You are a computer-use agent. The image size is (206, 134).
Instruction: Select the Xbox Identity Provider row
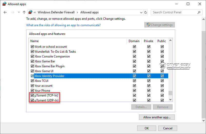click(99, 76)
